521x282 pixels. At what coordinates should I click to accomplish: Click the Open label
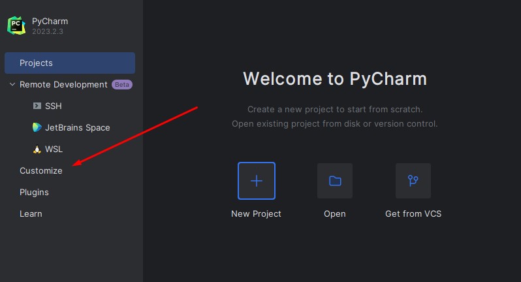click(x=335, y=214)
